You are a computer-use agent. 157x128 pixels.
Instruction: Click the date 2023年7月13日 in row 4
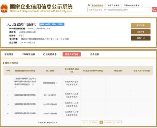click(50, 113)
